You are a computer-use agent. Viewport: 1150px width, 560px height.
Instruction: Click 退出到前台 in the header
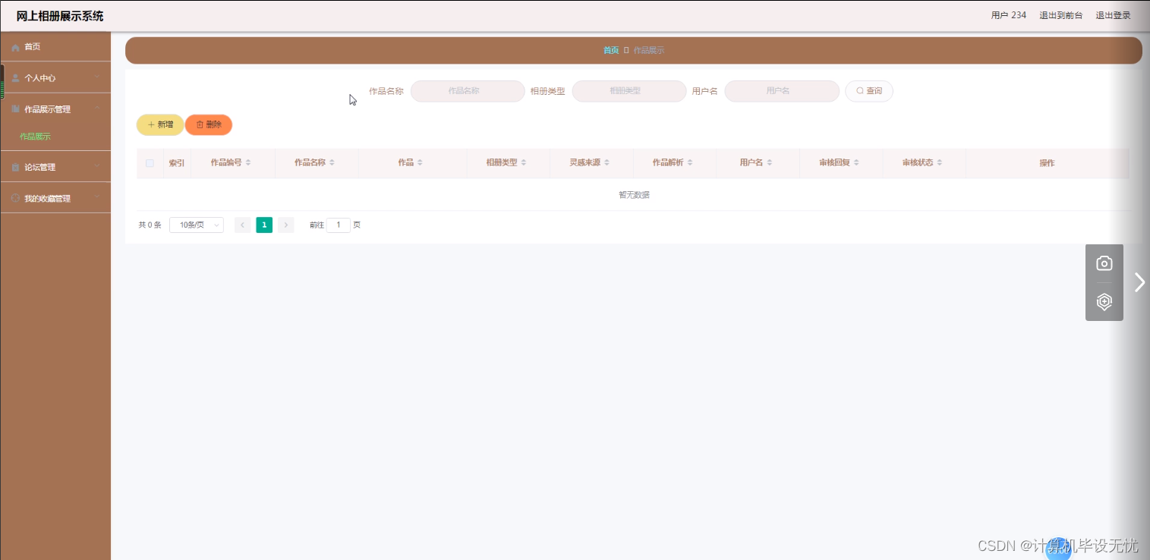1060,15
